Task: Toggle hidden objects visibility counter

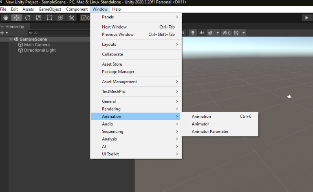Action: click(227, 33)
